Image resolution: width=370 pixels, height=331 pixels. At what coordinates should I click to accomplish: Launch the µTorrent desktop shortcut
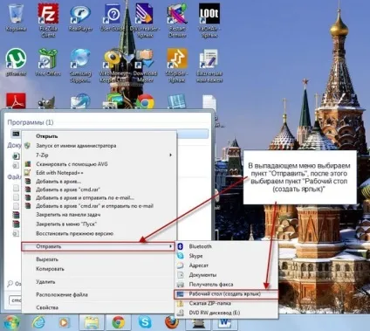click(16, 62)
